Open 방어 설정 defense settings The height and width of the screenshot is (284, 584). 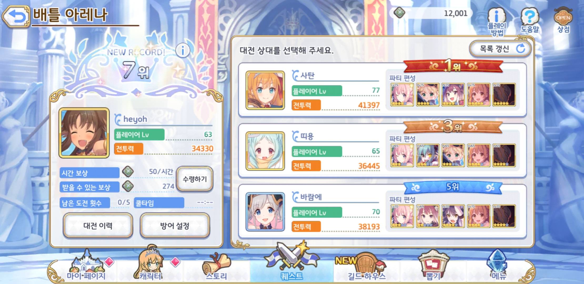click(x=175, y=226)
